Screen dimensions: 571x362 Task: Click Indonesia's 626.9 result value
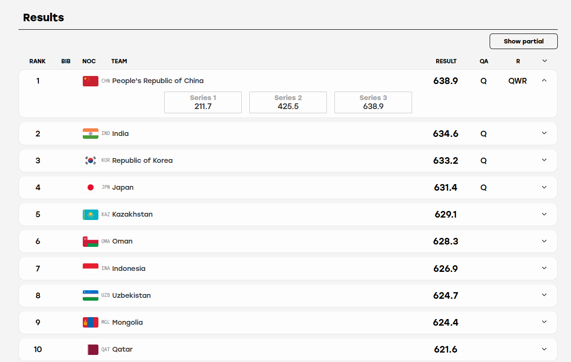pyautogui.click(x=446, y=269)
